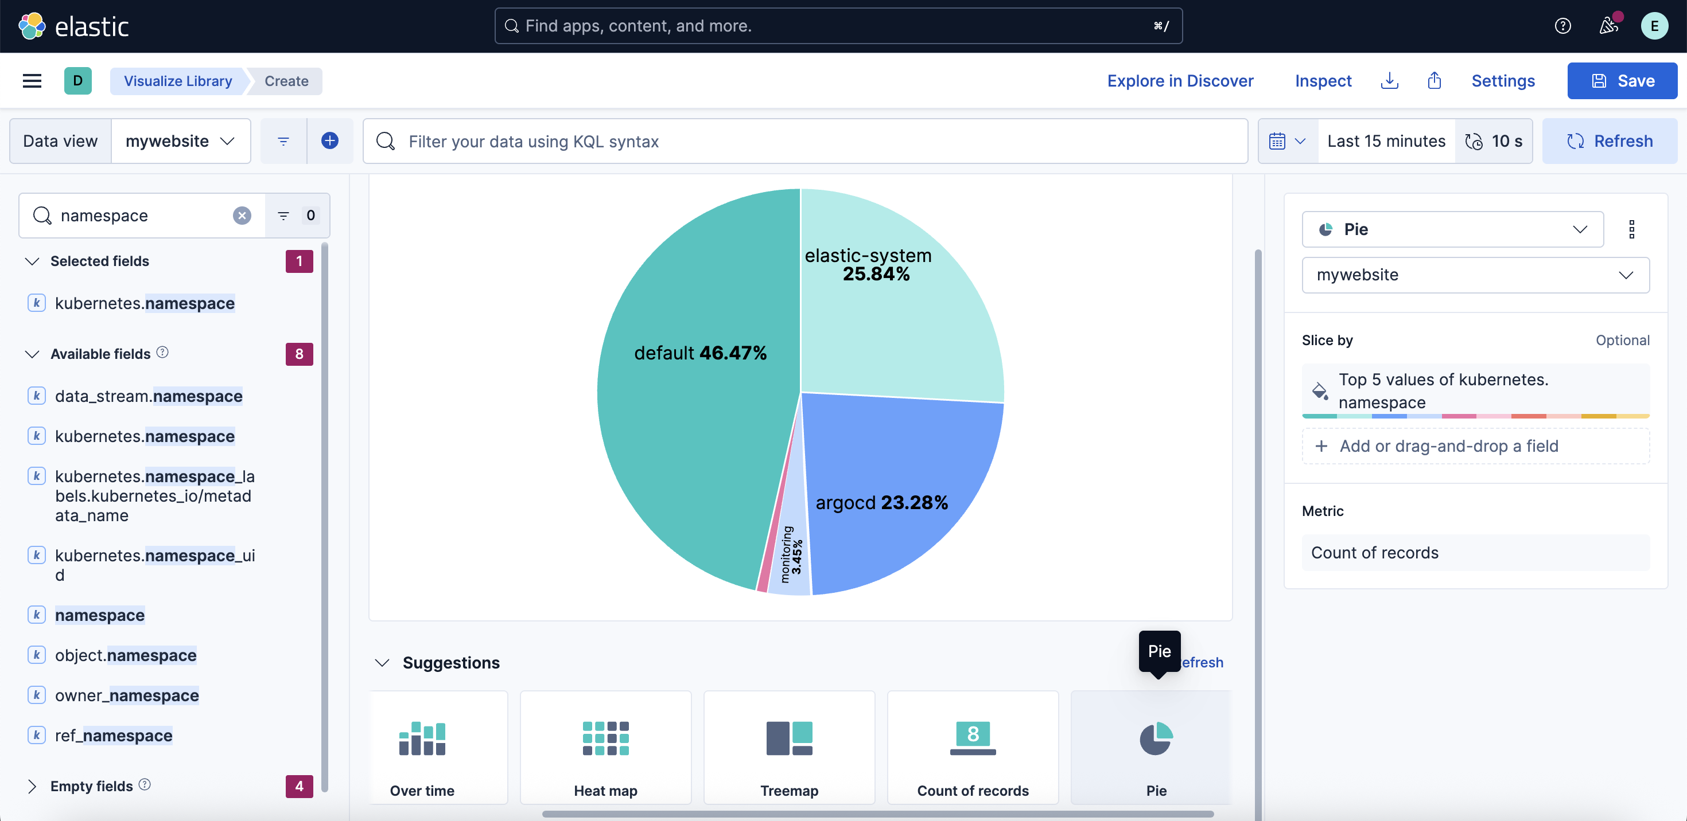Viewport: 1687px width, 821px height.
Task: Click the share icon in the top toolbar
Action: [1434, 80]
